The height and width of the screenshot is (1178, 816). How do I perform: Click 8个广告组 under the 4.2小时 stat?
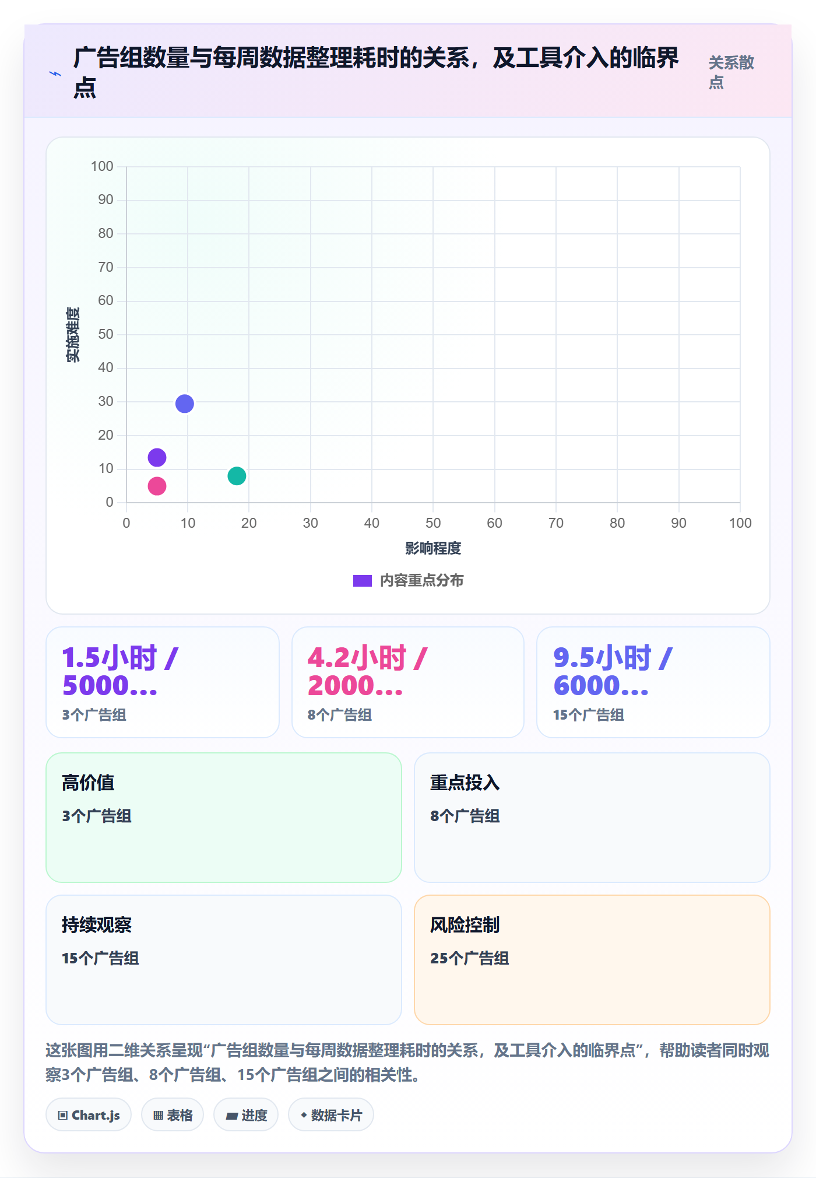point(340,715)
